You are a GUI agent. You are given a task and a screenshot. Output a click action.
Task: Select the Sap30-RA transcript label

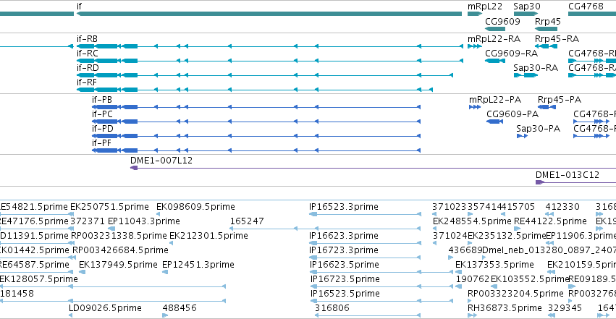tap(536, 68)
